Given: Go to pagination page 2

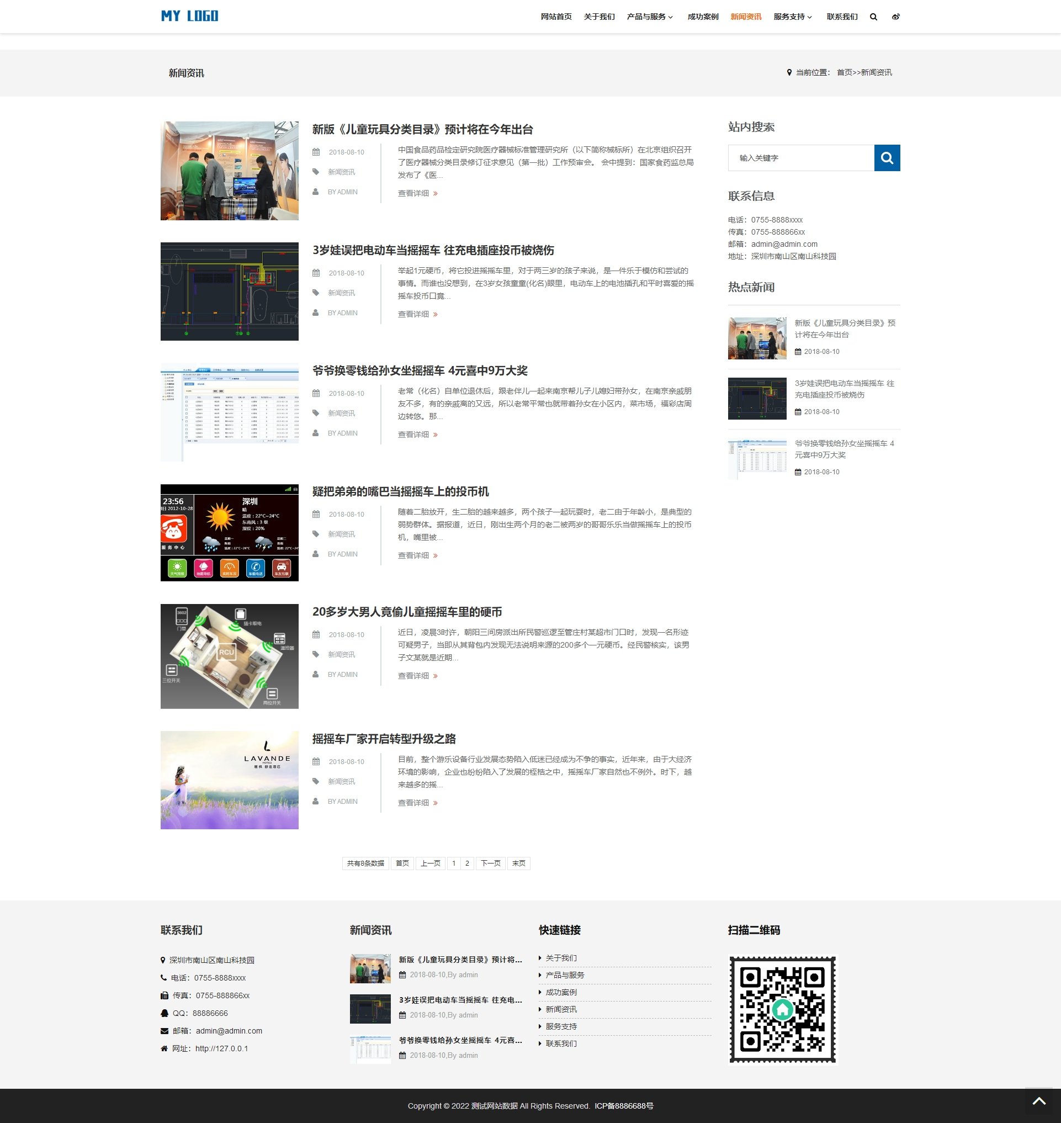Looking at the screenshot, I should (x=467, y=864).
